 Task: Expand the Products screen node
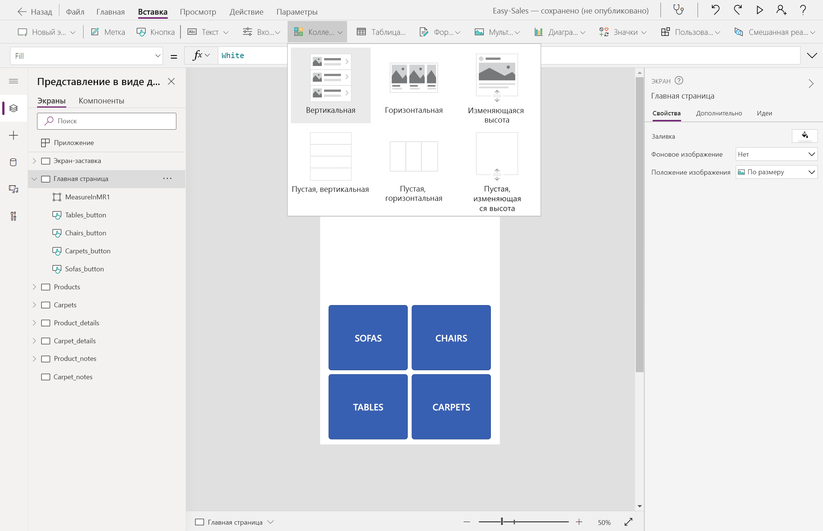point(34,287)
